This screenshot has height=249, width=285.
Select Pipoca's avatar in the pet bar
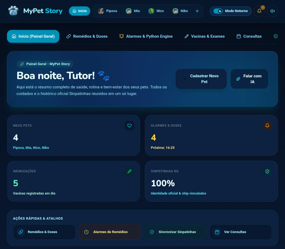click(x=101, y=11)
